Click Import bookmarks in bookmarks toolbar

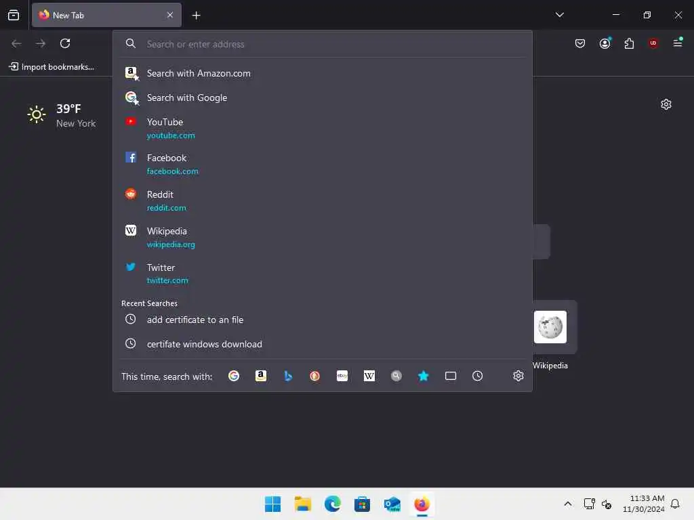pyautogui.click(x=52, y=67)
